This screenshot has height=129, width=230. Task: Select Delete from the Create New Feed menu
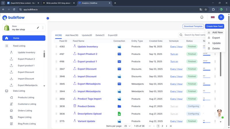tap(216, 48)
